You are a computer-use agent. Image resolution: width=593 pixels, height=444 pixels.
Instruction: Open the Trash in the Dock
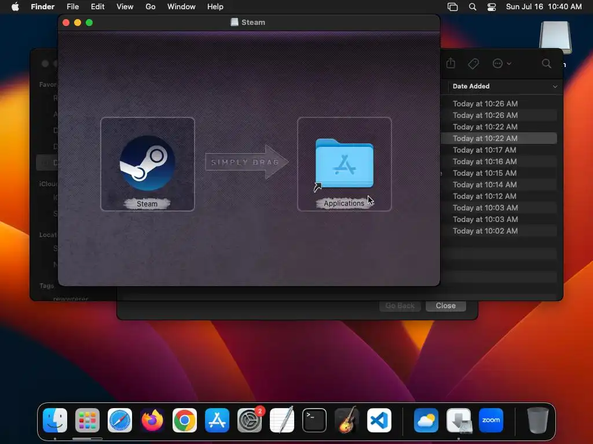tap(538, 420)
